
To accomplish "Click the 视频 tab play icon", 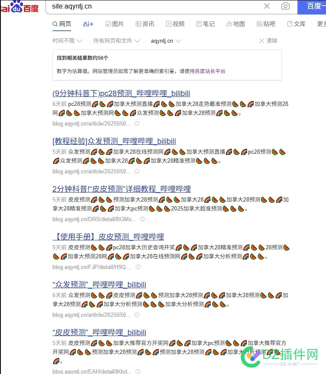I will (x=169, y=24).
